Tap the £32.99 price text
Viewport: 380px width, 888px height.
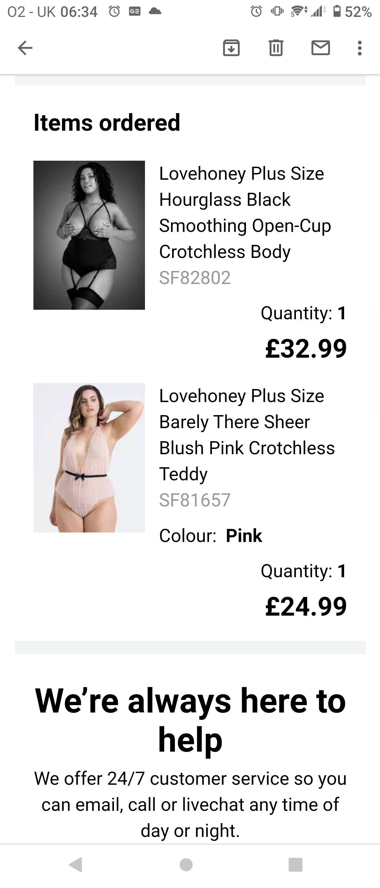point(306,349)
